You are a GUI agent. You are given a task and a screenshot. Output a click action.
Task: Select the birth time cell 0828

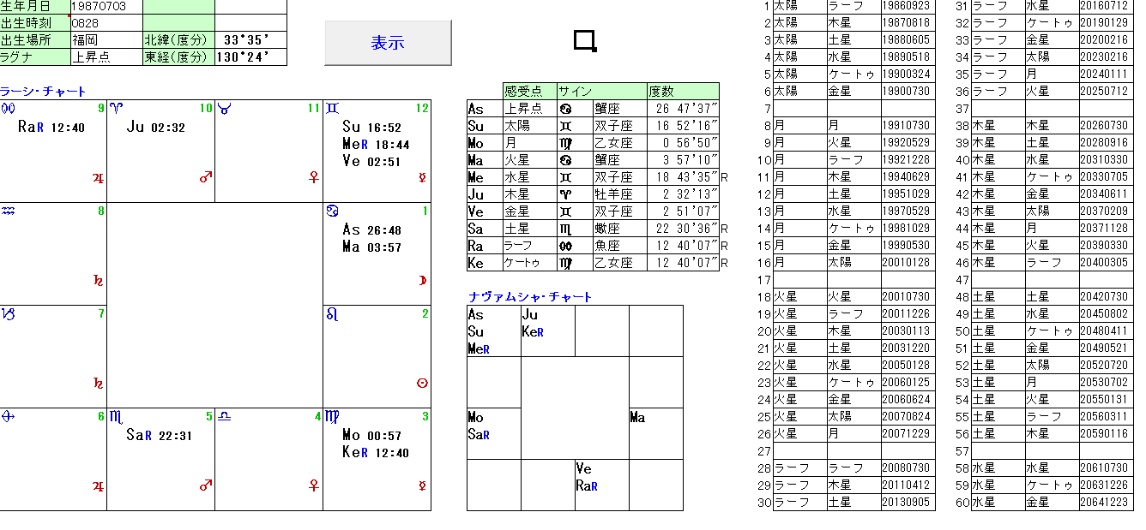(106, 23)
